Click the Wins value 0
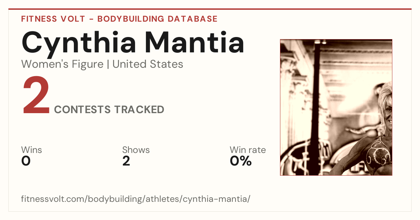Viewport: 420px width, 220px height. click(x=26, y=161)
